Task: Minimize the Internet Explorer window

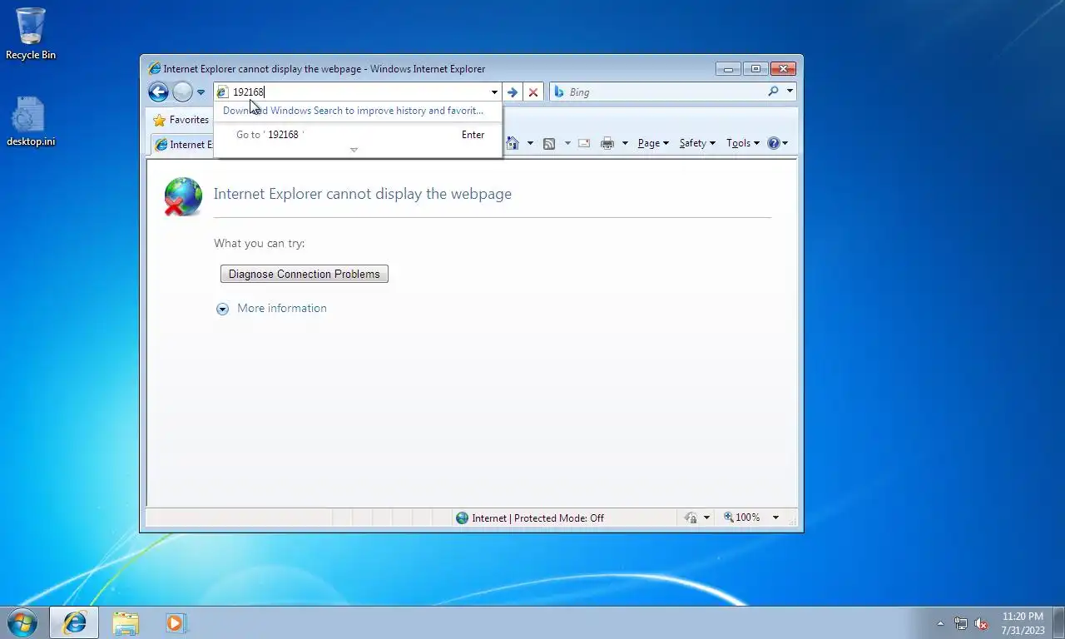Action: 728,69
